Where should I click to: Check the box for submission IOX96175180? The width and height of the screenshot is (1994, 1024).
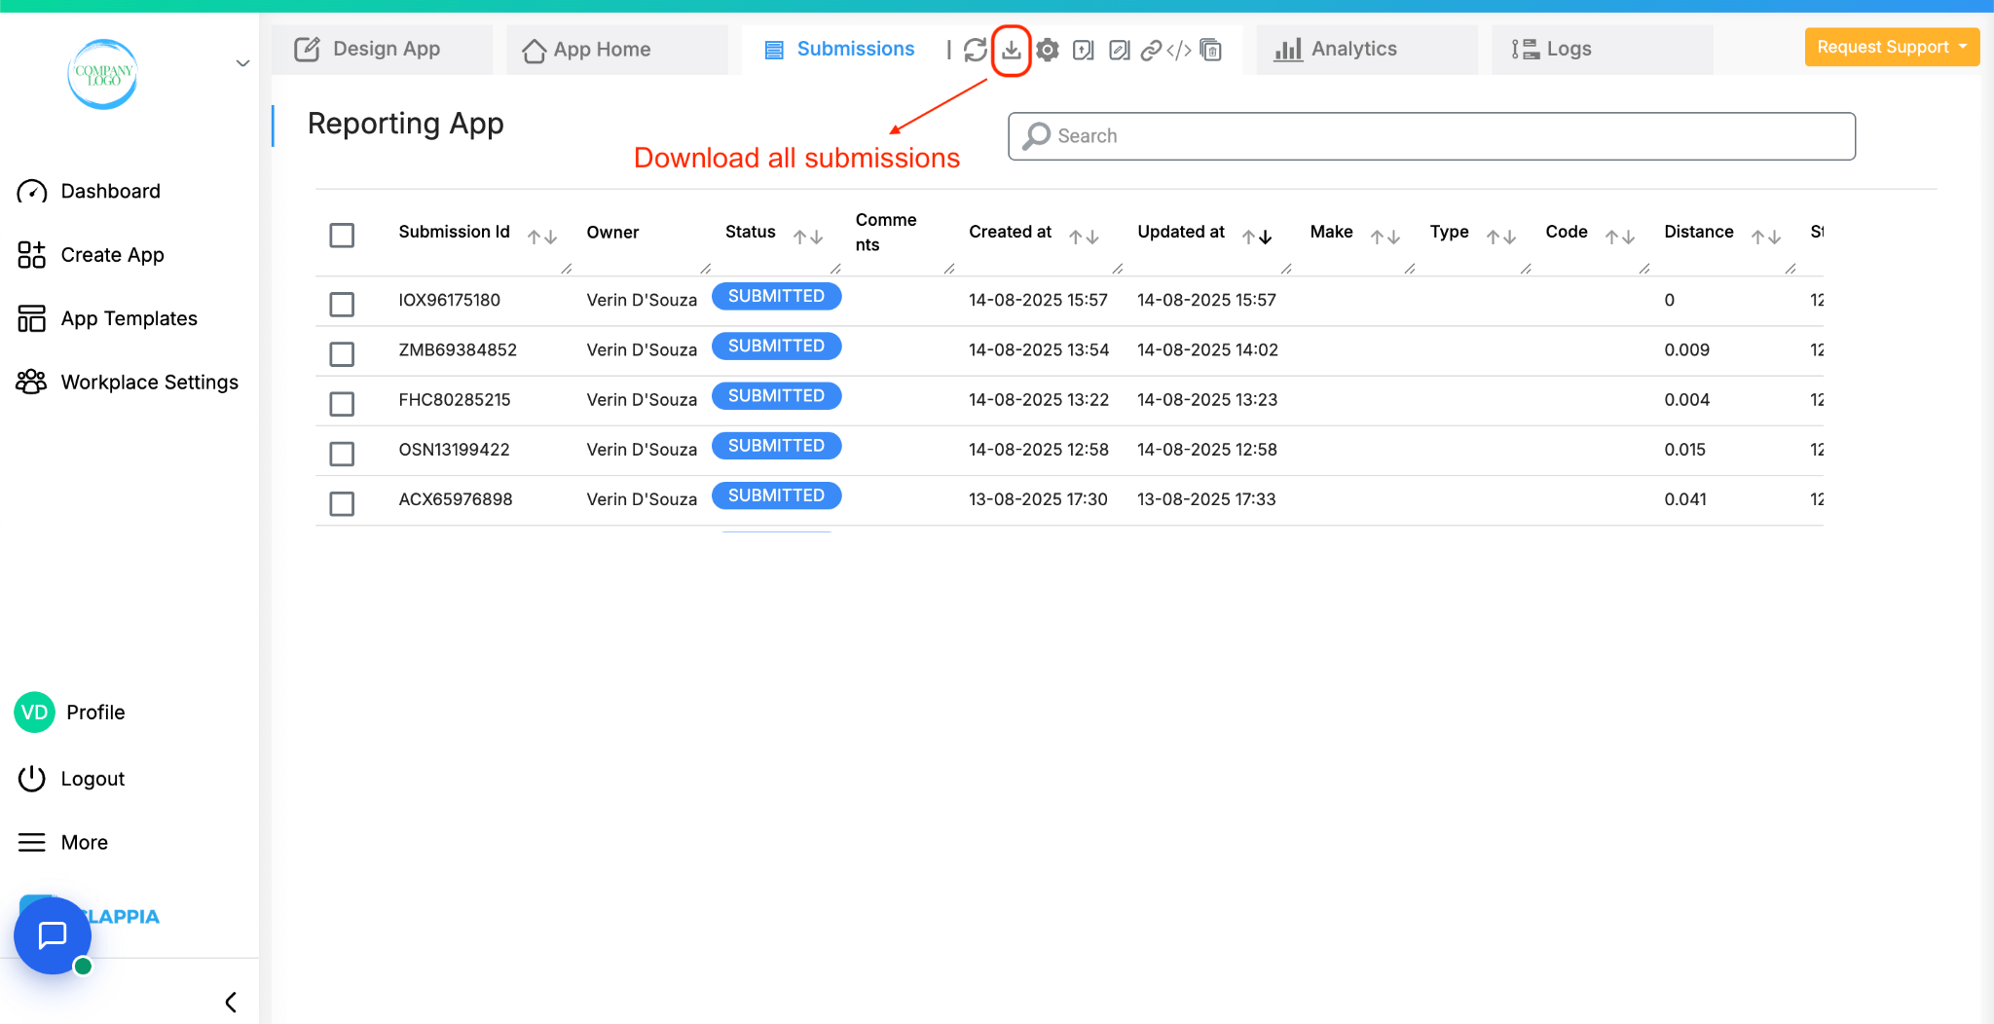[x=342, y=305]
